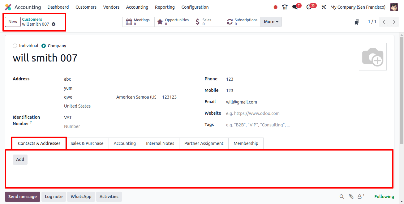Attach files using the paperclip icon
The width and height of the screenshot is (404, 204).
pos(351,197)
